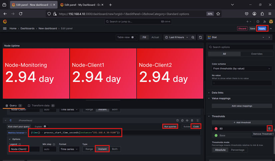Image resolution: width=275 pixels, height=161 pixels.
Task: Open the Last 6 hours time picker
Action: pyautogui.click(x=177, y=38)
